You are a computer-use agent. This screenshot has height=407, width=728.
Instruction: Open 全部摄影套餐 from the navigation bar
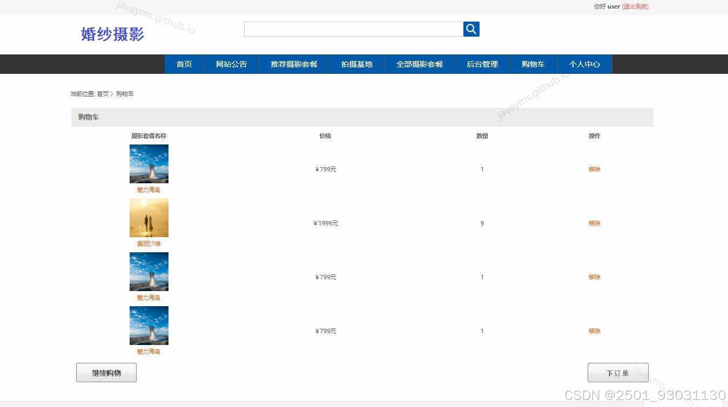pos(420,64)
